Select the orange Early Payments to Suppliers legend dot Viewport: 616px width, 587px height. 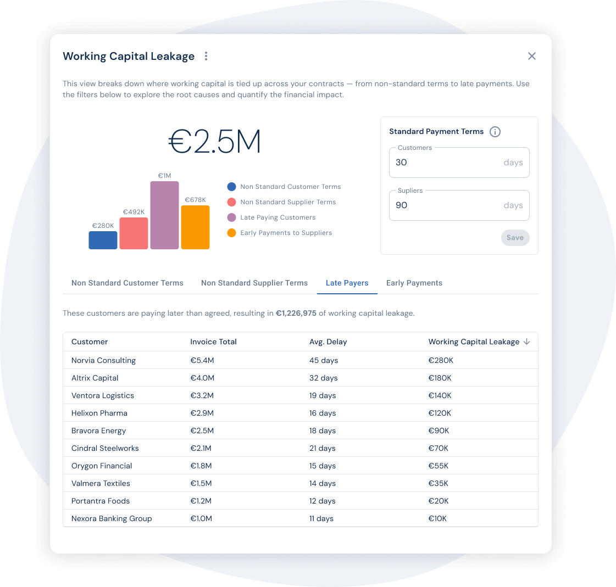point(232,233)
